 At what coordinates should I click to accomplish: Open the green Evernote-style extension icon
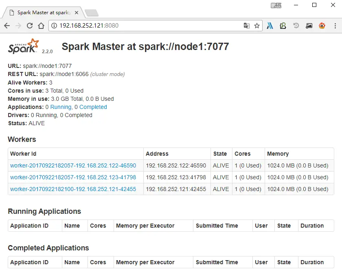coord(283,26)
